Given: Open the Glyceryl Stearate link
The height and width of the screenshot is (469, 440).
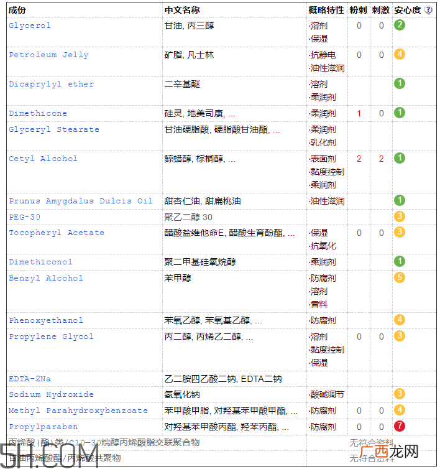Looking at the screenshot, I should [x=54, y=129].
